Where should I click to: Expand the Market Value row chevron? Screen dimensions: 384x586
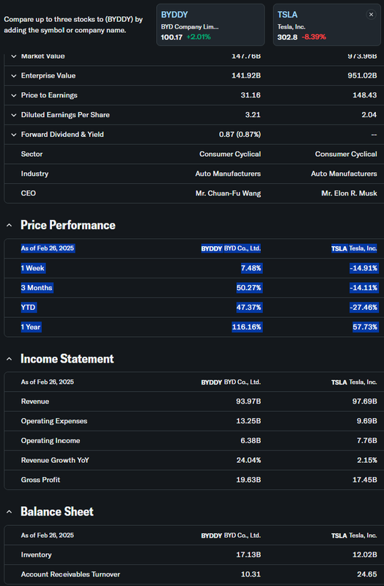(x=14, y=56)
